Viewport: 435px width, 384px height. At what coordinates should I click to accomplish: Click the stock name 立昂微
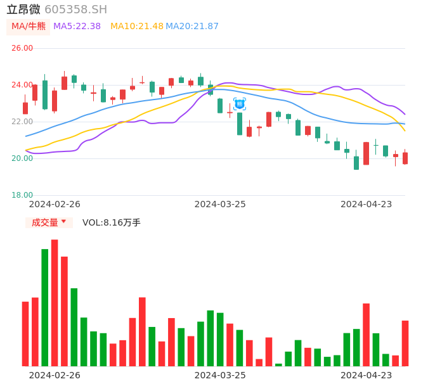click(23, 10)
